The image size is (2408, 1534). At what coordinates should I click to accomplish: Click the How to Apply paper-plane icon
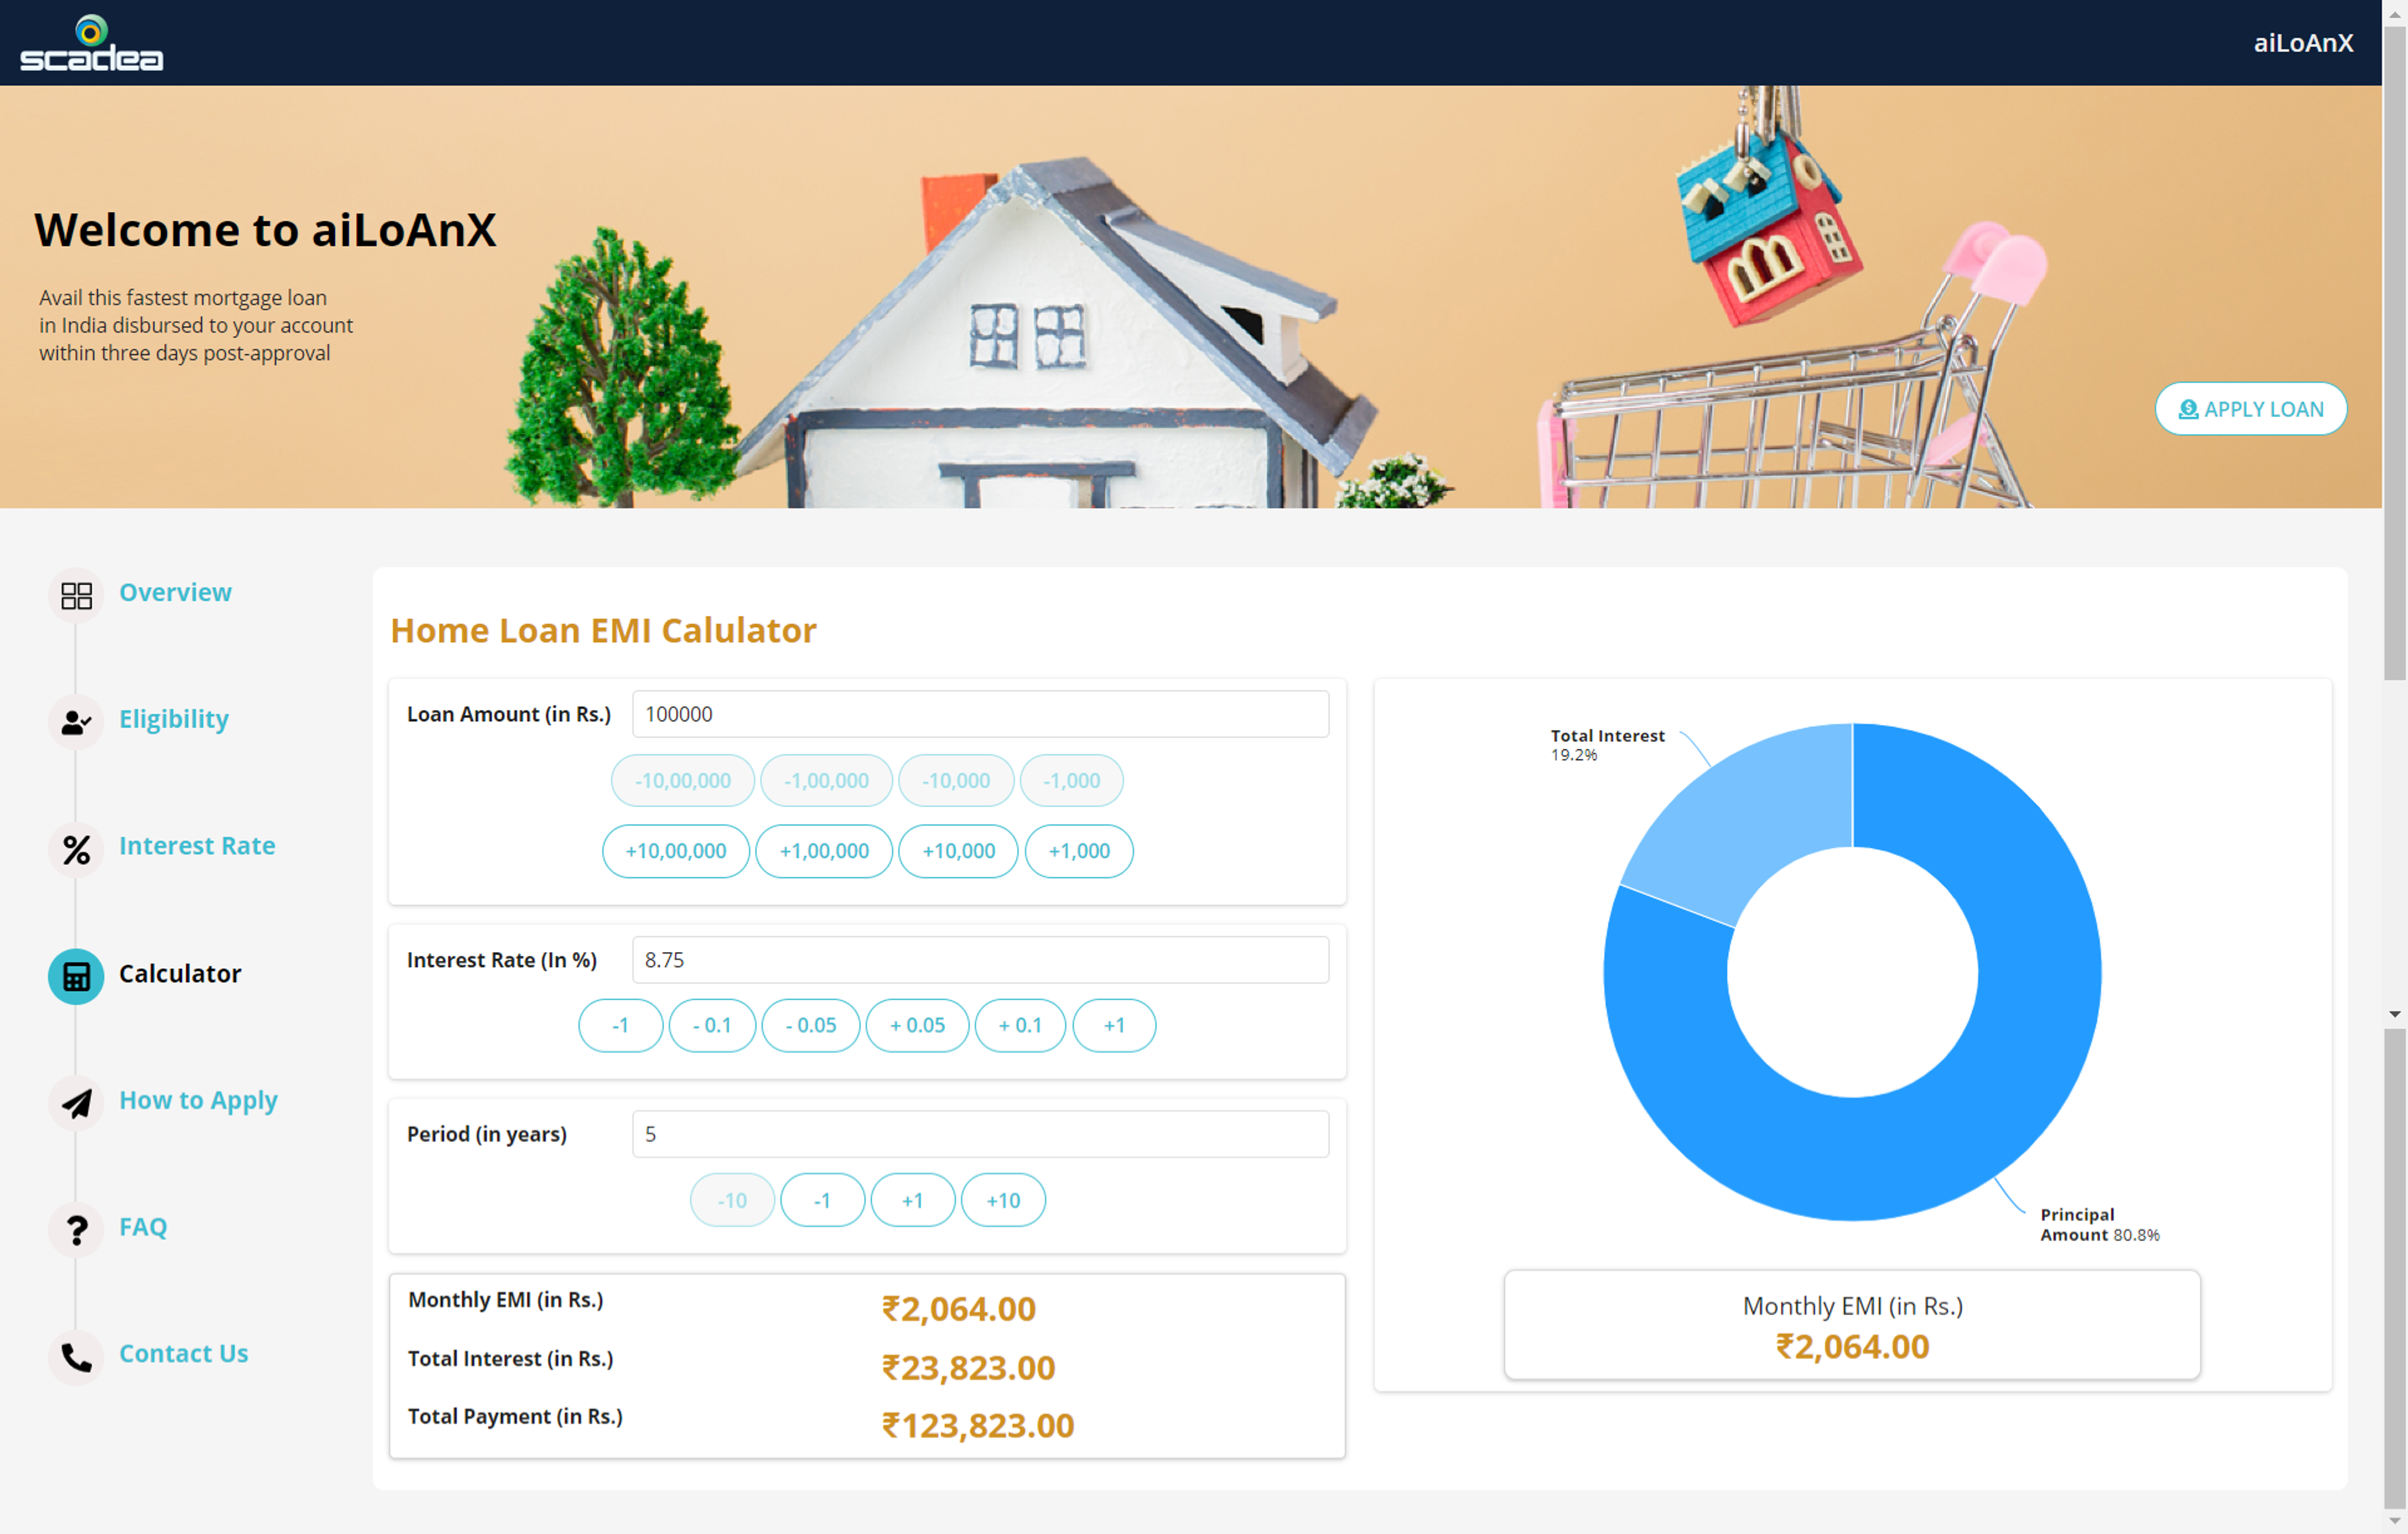[76, 1103]
